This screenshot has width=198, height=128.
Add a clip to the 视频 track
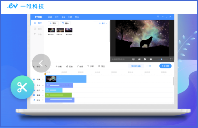point(43,79)
